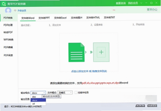Maximize the converter window
This screenshot has width=161, height=111.
pyautogui.click(x=151, y=3)
